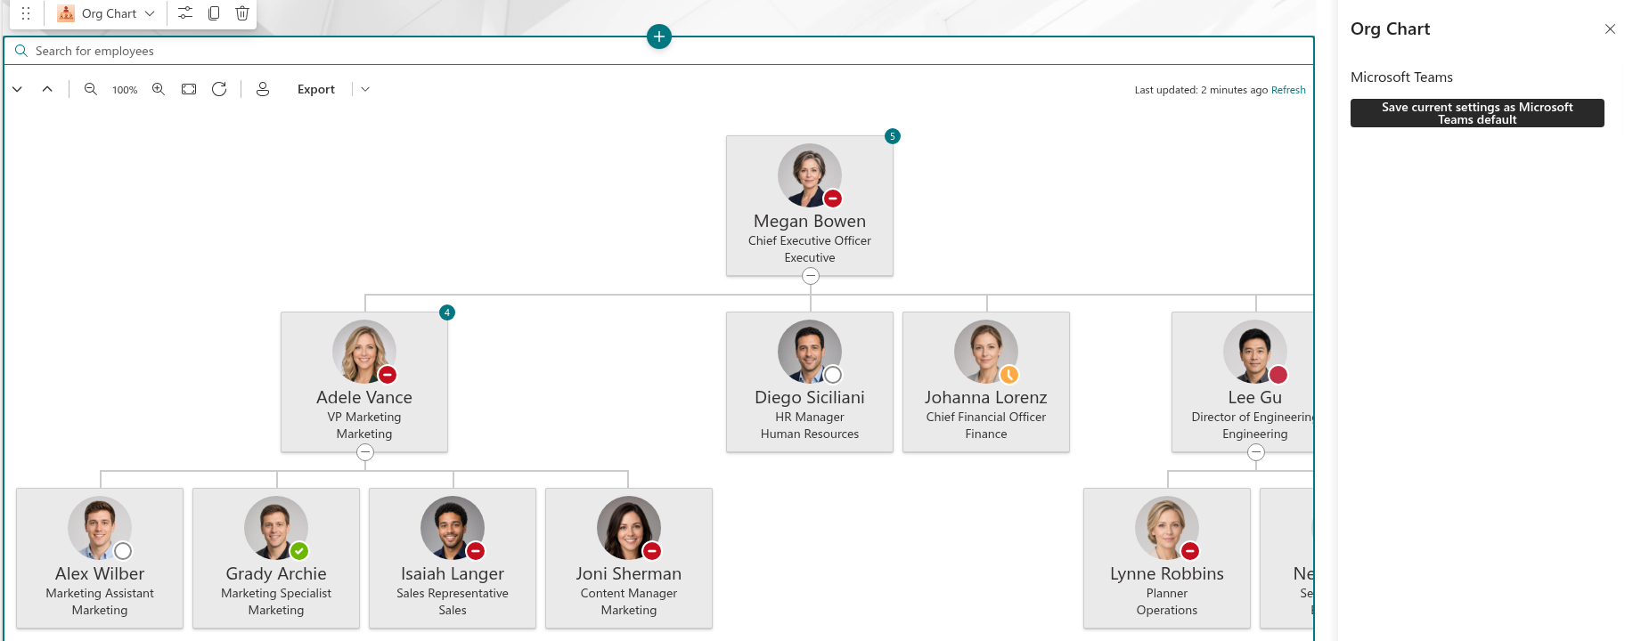Select Diego Siciliani's name
Viewport: 1641px width, 641px height.
point(810,397)
